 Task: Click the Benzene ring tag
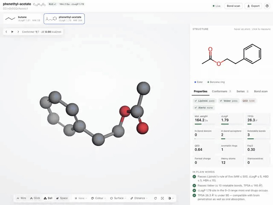tap(216, 82)
